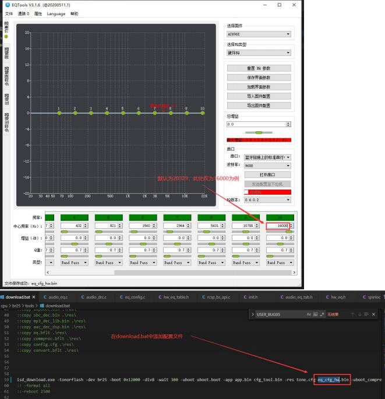Open Band Pass type dropdown for band 10
The width and height of the screenshot is (385, 399).
[280, 262]
